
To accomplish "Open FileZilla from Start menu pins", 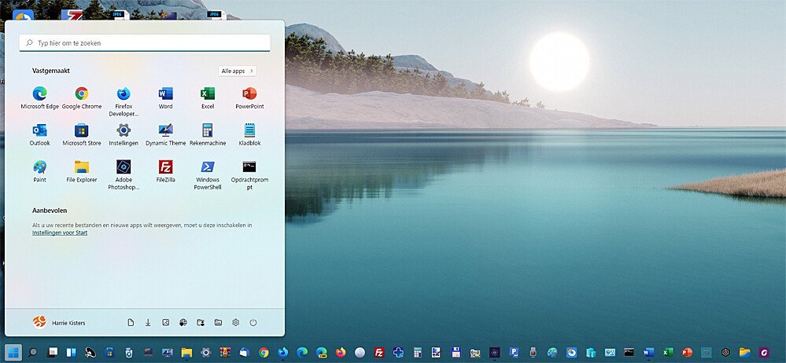I will tap(165, 170).
